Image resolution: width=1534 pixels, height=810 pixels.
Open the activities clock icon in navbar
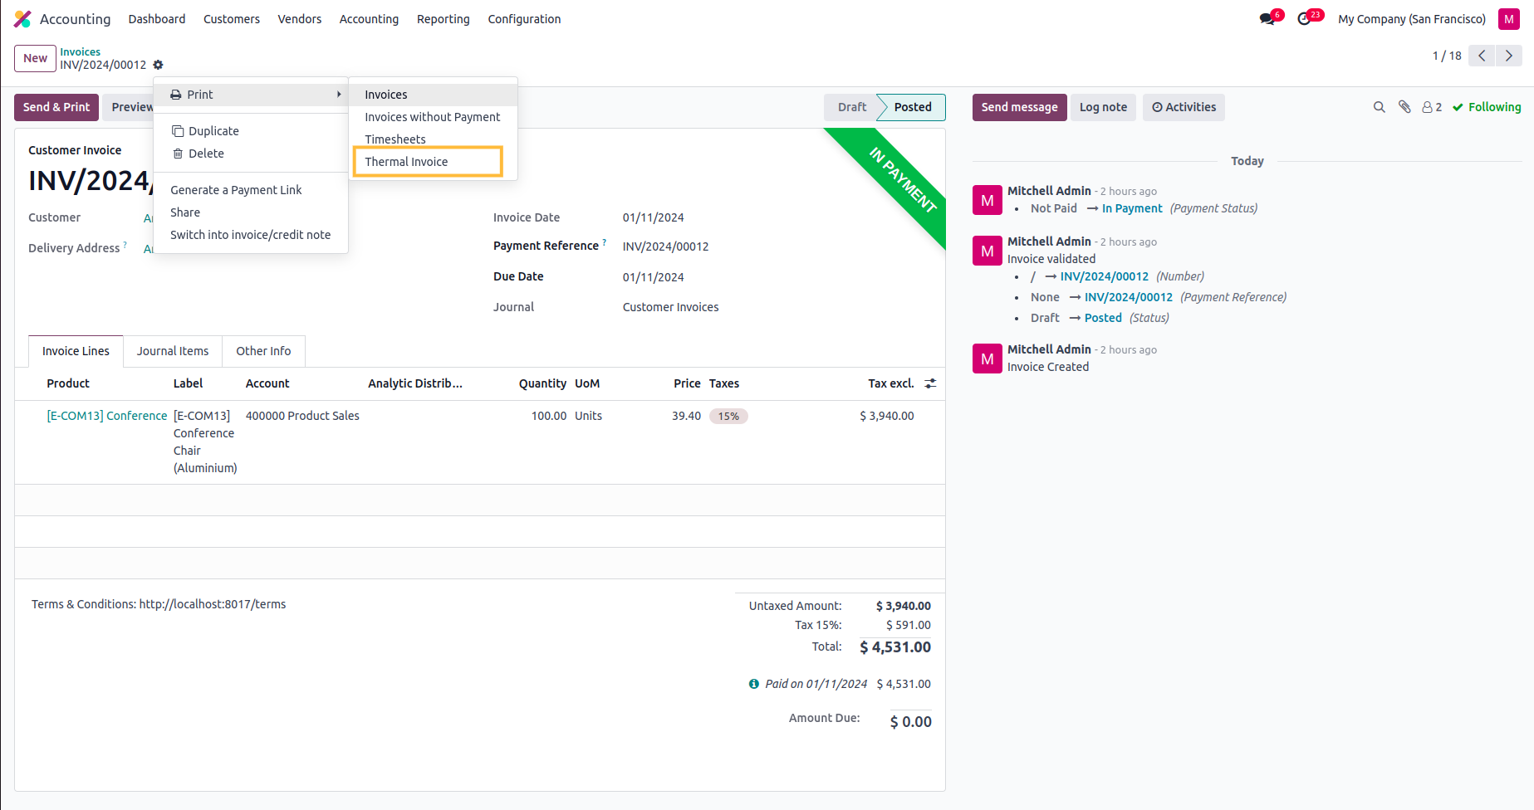coord(1305,19)
